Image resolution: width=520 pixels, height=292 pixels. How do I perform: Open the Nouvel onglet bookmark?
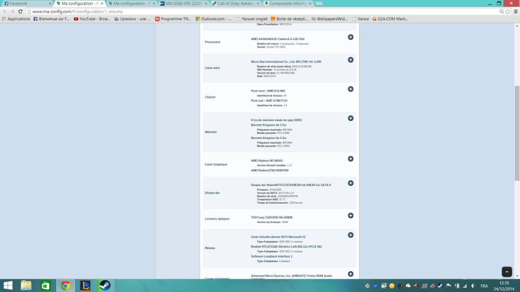click(x=252, y=19)
